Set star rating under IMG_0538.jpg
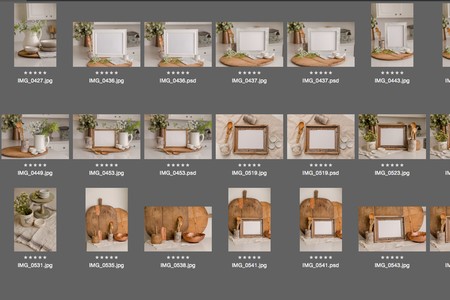The width and height of the screenshot is (450, 300). [x=178, y=257]
